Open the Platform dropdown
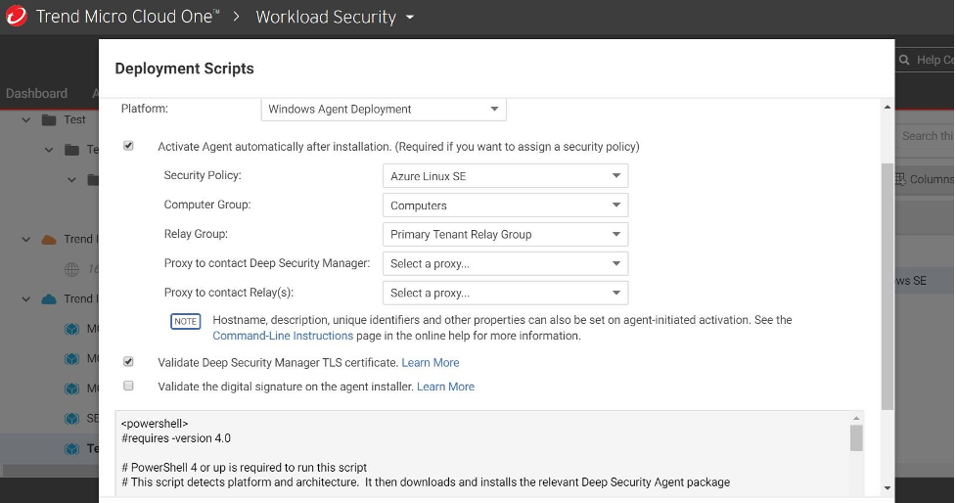The image size is (956, 503). click(x=384, y=109)
